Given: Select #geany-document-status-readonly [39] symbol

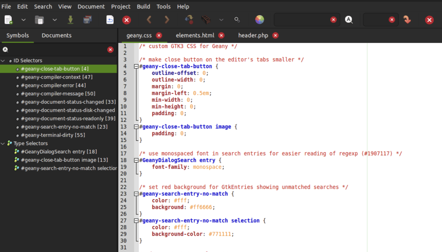Looking at the screenshot, I should point(69,118).
